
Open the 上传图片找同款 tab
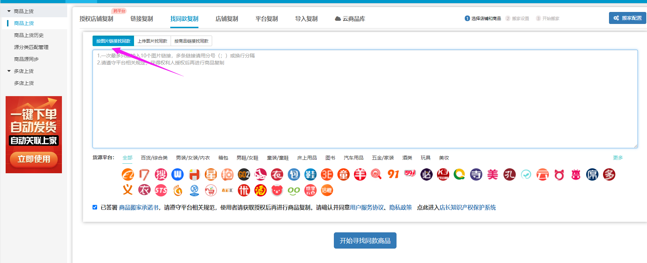coord(152,41)
